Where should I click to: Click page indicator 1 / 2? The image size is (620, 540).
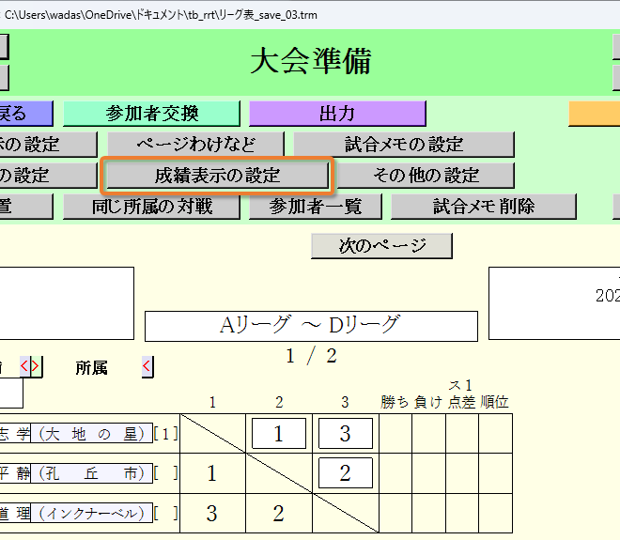[311, 356]
